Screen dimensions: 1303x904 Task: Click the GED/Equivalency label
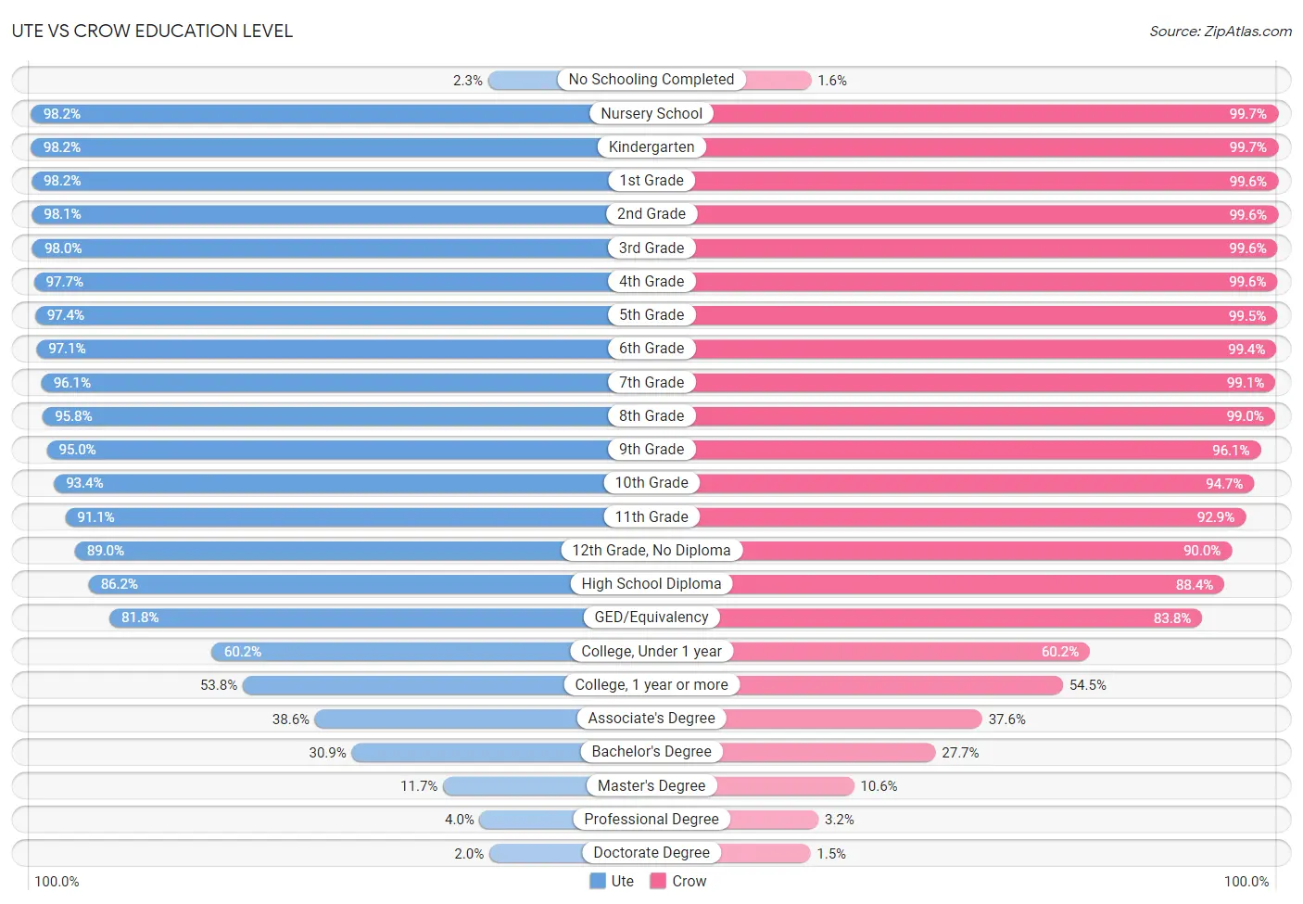651,618
